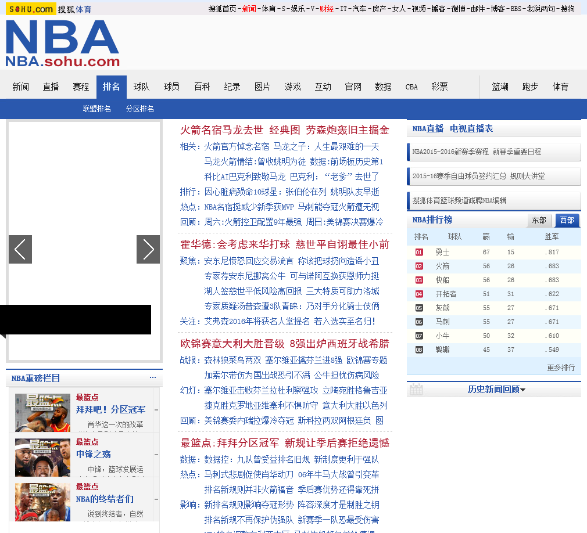587x533 pixels.
Task: Open thumbnail for NBA的终结者们
Action: pyautogui.click(x=42, y=502)
